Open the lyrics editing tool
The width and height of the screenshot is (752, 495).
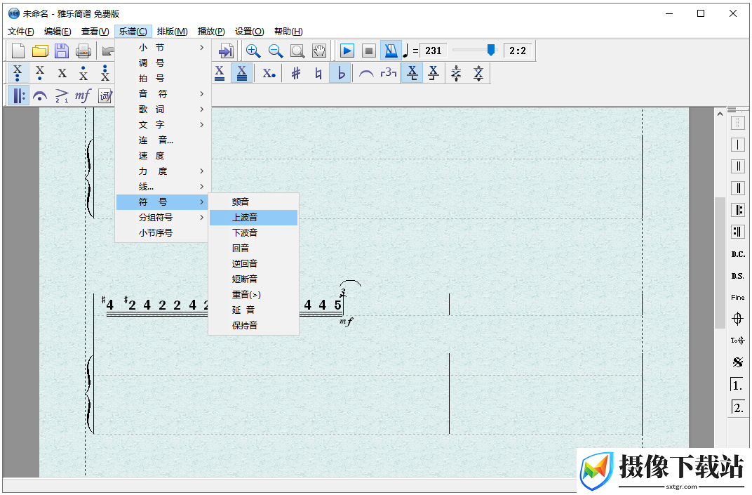(105, 95)
